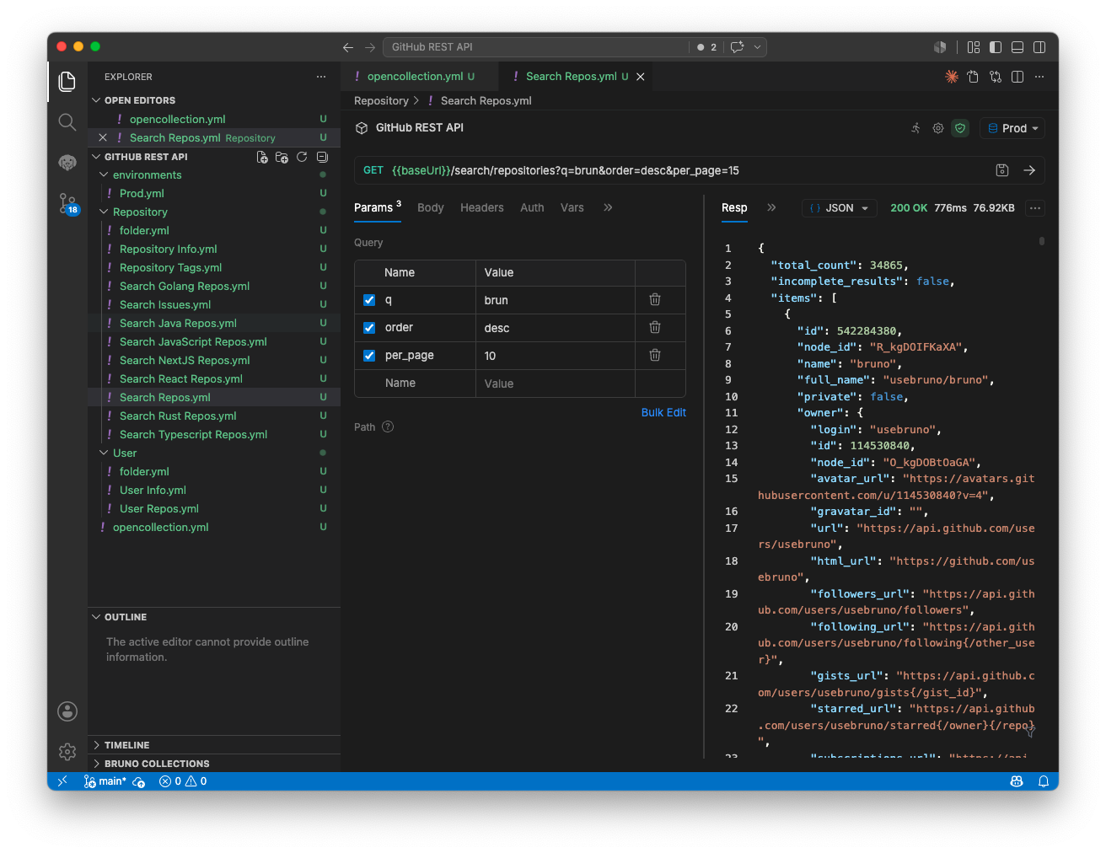Show more response tabs chevron

771,207
